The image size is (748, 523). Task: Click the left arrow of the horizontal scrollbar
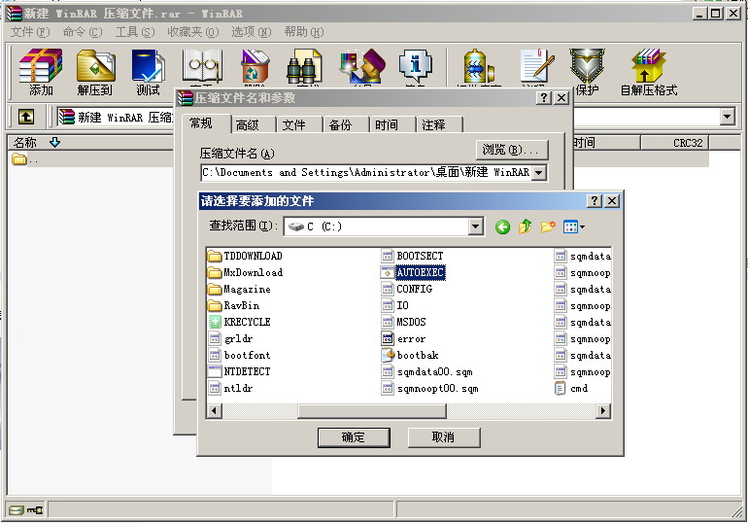coord(214,410)
